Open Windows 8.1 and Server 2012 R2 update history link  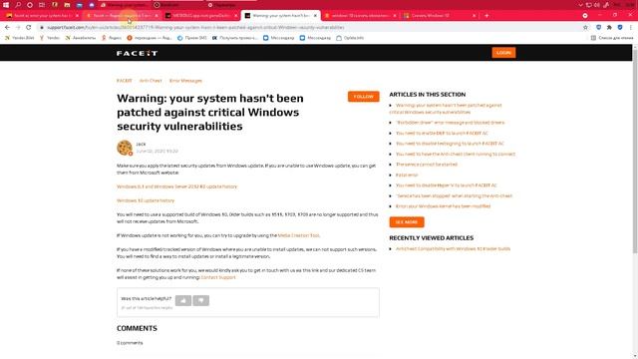click(176, 186)
